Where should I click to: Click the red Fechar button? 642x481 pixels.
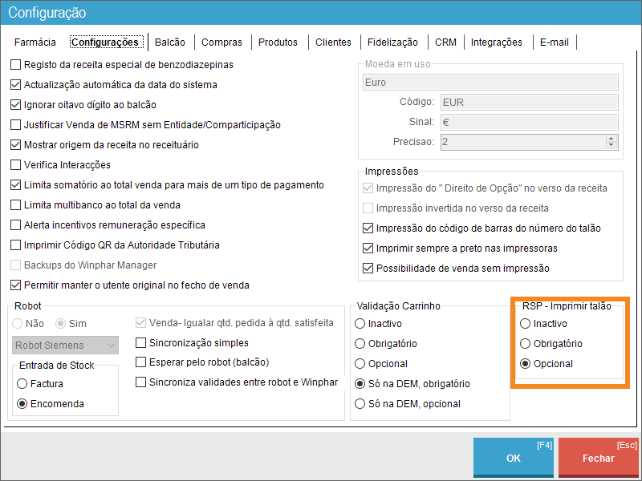[x=598, y=458]
